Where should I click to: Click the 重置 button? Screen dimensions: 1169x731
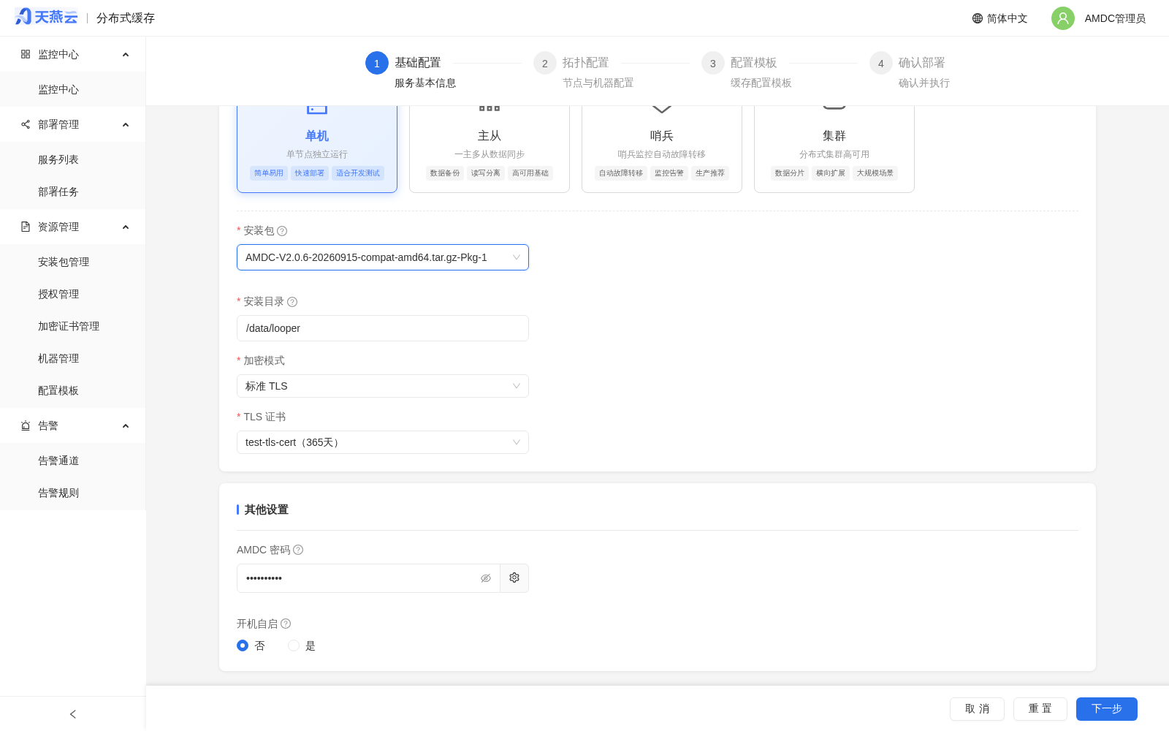1040,709
